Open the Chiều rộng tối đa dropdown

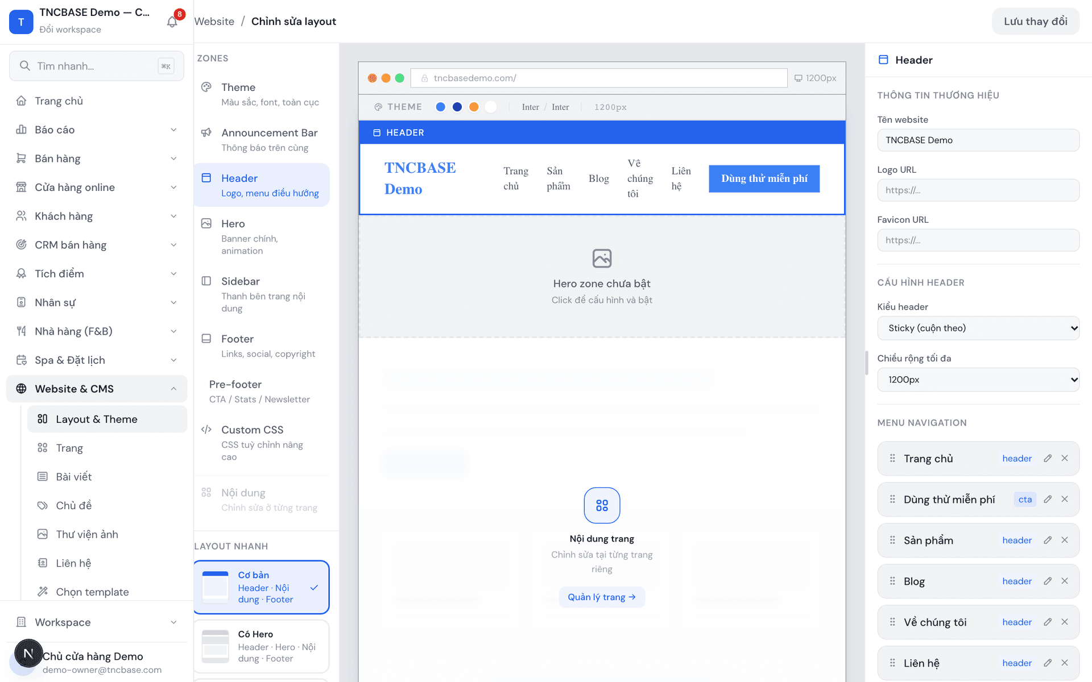(x=978, y=380)
